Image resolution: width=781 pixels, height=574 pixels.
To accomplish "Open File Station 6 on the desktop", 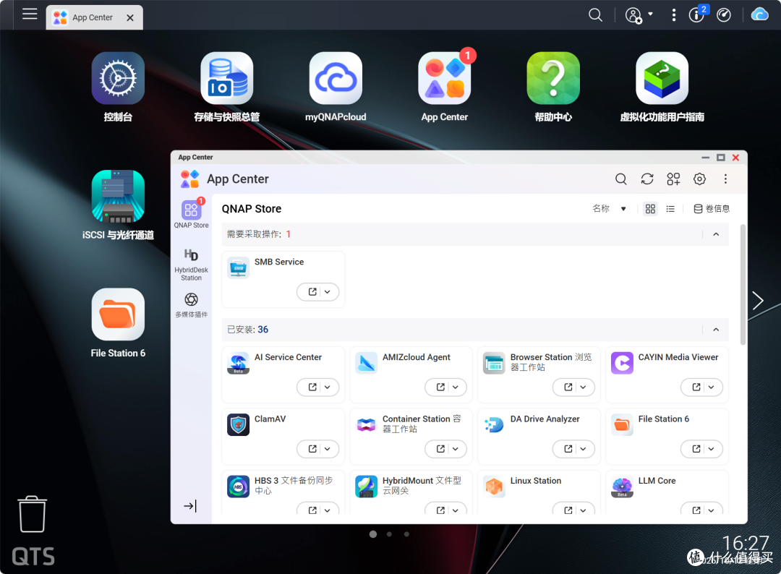I will click(118, 314).
